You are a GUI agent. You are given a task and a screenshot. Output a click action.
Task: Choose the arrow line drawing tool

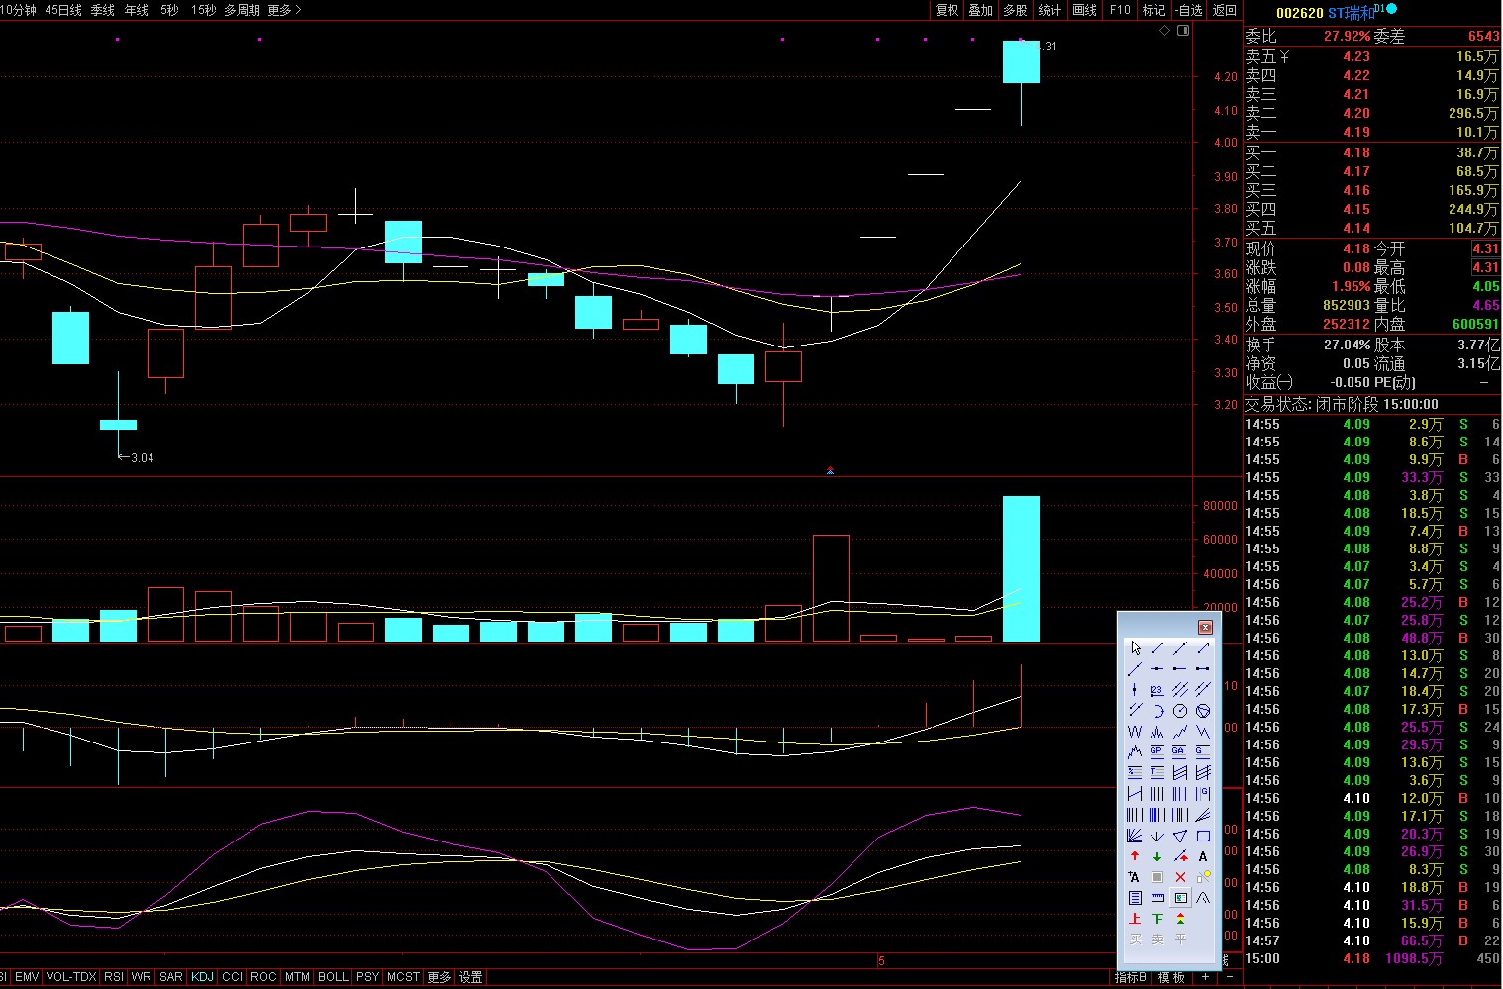point(1203,647)
